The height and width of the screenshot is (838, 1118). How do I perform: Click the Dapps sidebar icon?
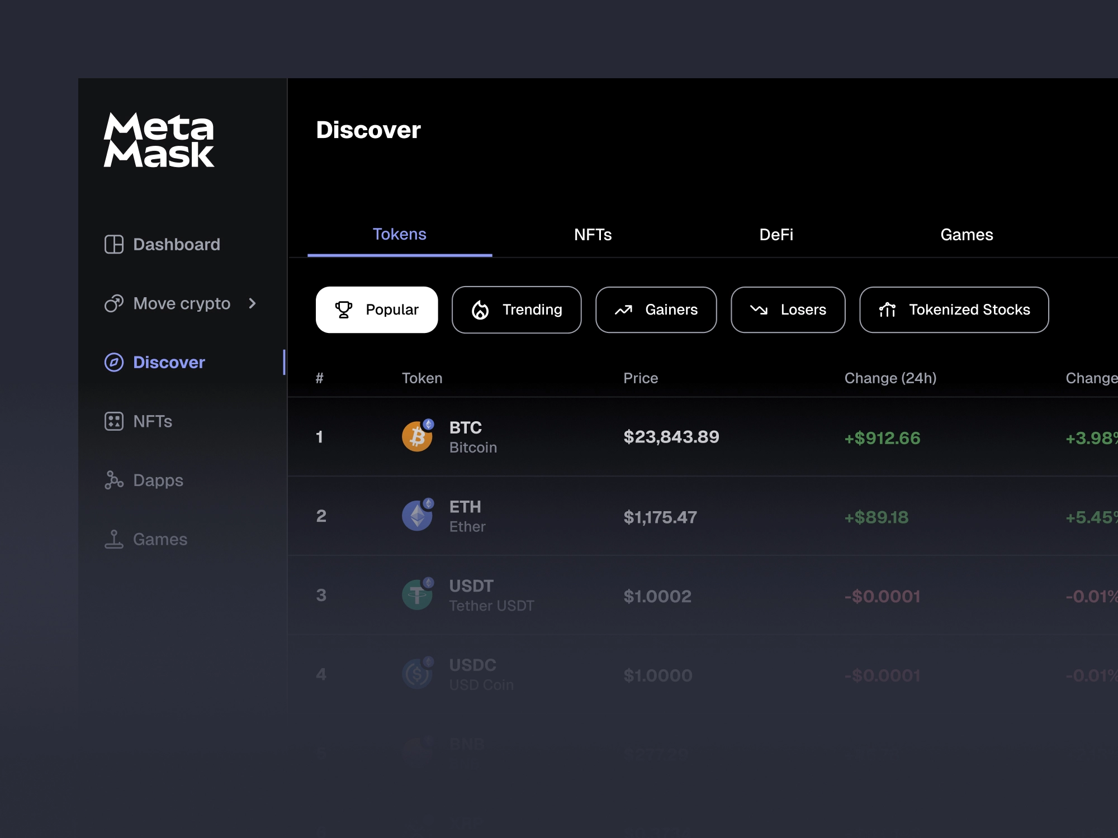point(114,480)
